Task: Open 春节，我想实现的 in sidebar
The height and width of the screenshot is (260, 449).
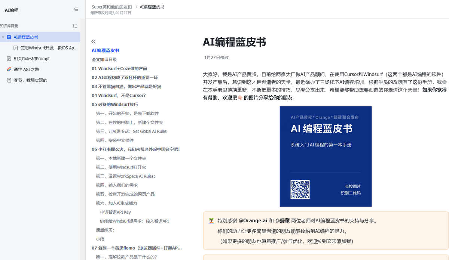Action: 31,80
